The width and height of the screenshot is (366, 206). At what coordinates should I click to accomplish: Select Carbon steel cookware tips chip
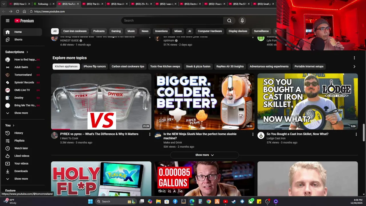128,66
